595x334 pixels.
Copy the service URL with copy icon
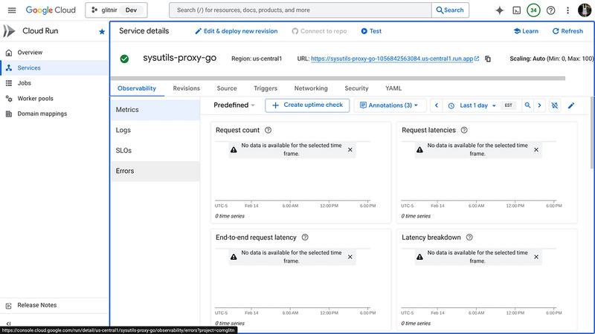point(488,59)
